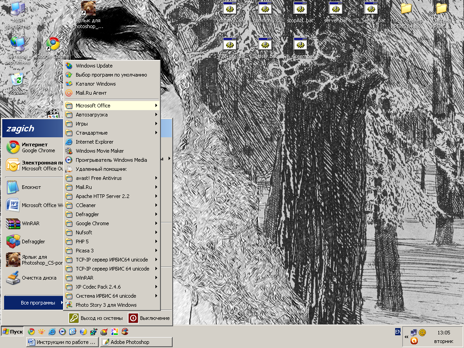Click the Mail.Ru Agent @ tray icon
This screenshot has height=348, width=464.
(x=422, y=333)
